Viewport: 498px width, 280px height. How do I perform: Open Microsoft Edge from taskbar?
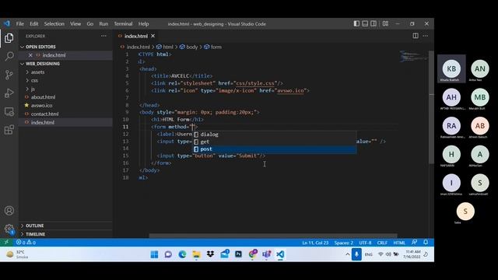[x=182, y=254]
